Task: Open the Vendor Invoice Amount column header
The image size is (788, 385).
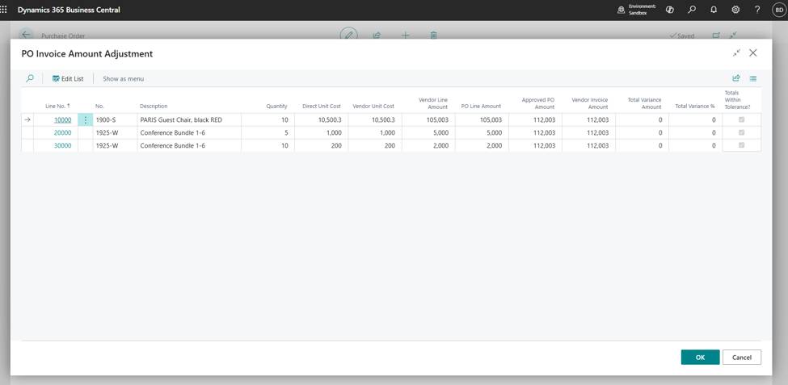Action: (589, 103)
